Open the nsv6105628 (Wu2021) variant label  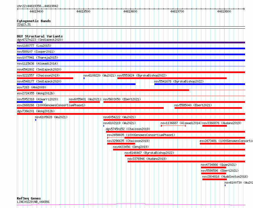pos(51,117)
